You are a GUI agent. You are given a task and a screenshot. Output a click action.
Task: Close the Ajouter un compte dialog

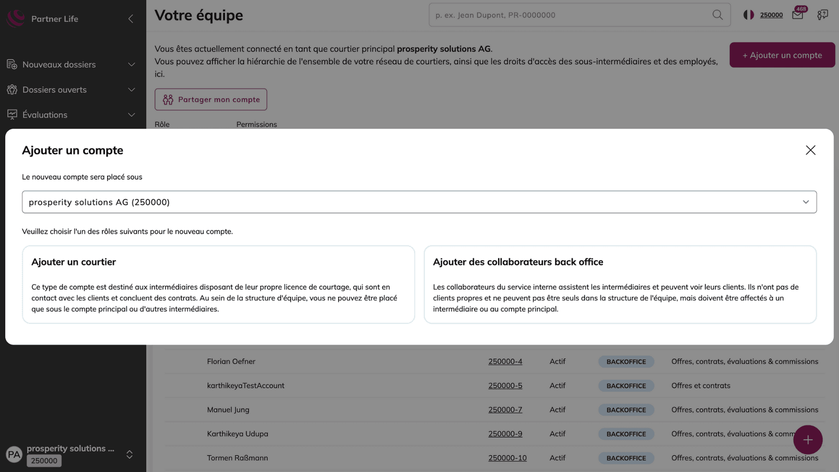(810, 150)
